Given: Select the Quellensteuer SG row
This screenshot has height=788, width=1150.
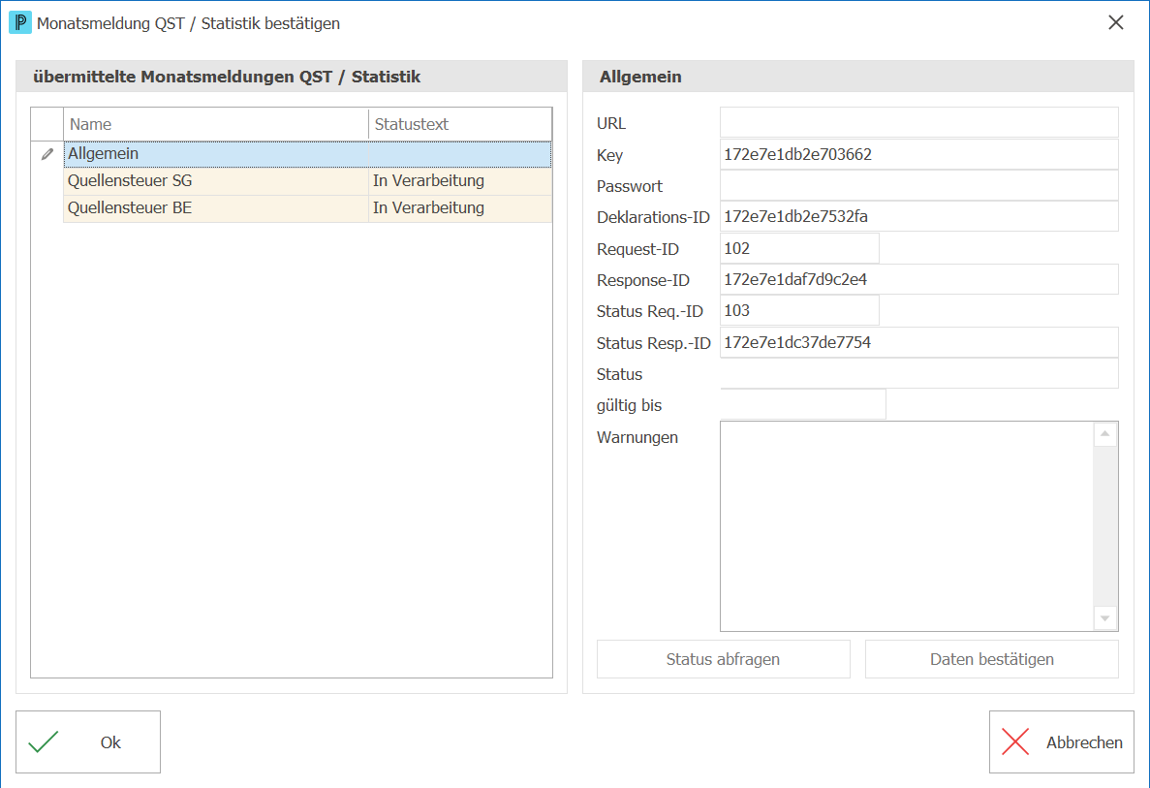Looking at the screenshot, I should (308, 181).
